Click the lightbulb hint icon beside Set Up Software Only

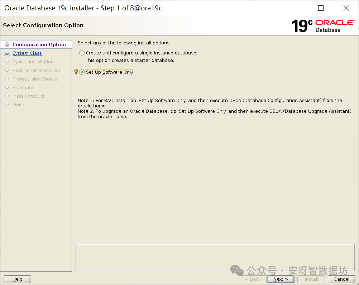[x=76, y=72]
